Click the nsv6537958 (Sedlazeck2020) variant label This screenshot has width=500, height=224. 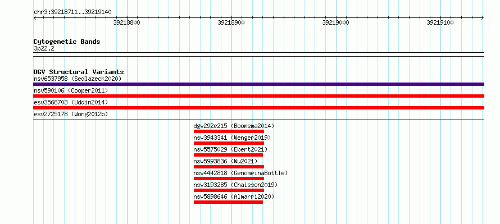click(78, 79)
